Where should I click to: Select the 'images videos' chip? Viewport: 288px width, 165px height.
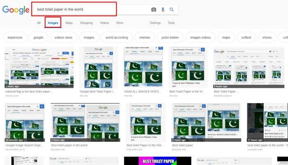[200, 38]
